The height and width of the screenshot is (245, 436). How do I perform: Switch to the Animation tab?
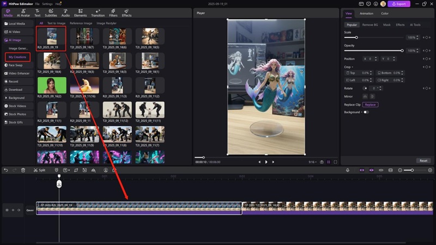pyautogui.click(x=366, y=13)
